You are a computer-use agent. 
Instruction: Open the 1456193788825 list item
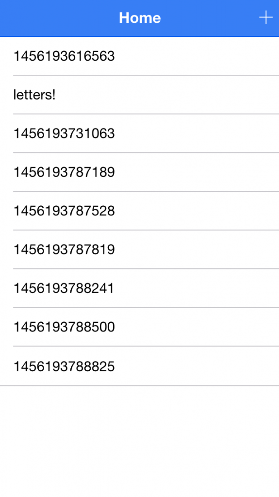(140, 366)
